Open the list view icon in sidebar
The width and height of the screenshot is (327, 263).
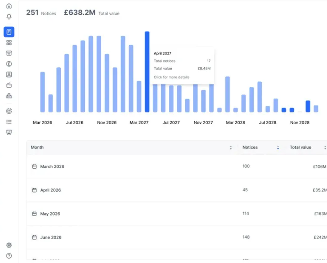9,122
